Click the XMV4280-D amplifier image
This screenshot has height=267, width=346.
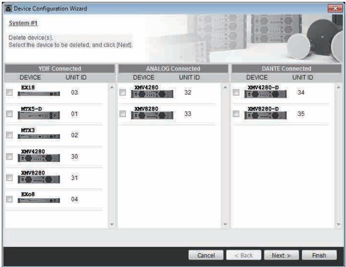266,94
